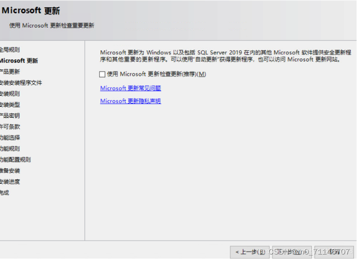Enable 使用 Microsoft 更新检查更新 checkbox
Image resolution: width=357 pixels, height=260 pixels.
(102, 74)
